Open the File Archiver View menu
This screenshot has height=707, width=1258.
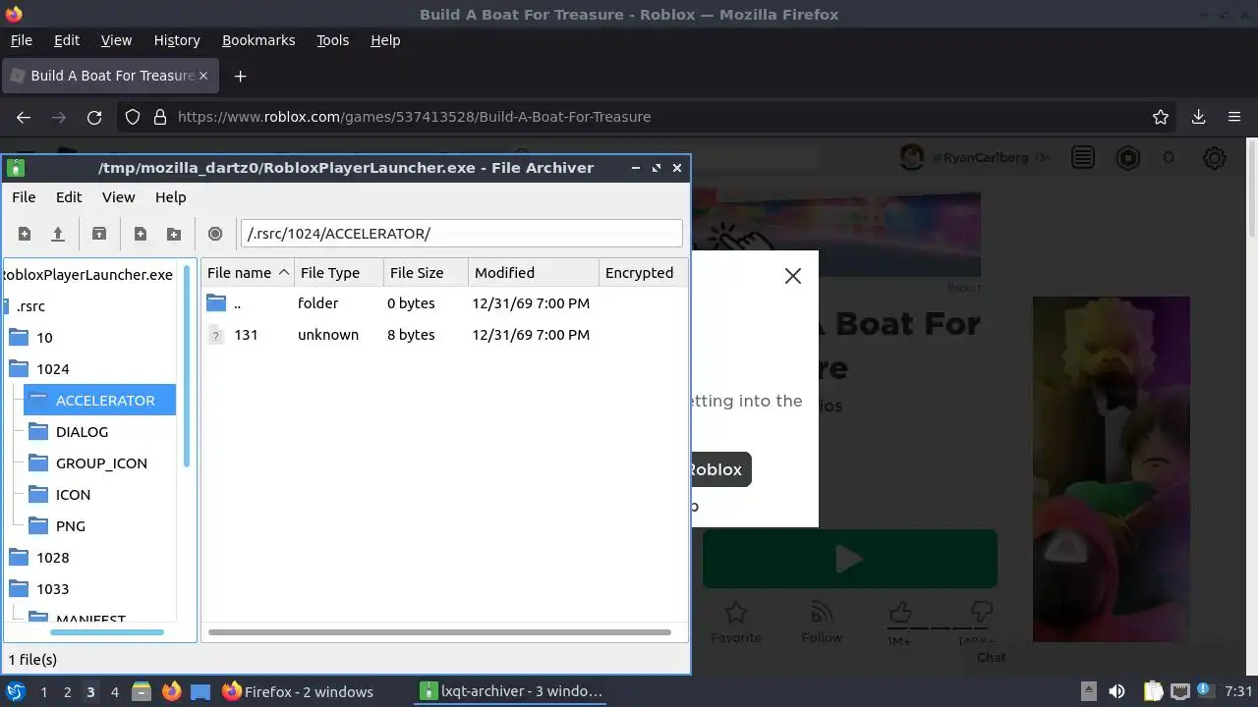(x=119, y=197)
